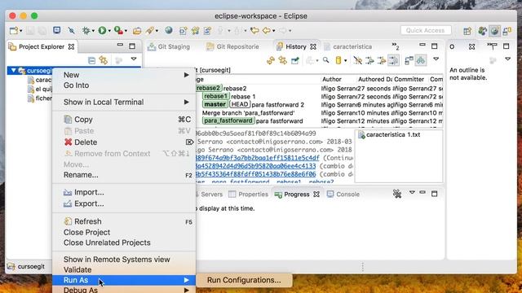
Task: Collapse the cursoegit project tree node
Action: [x=14, y=71]
